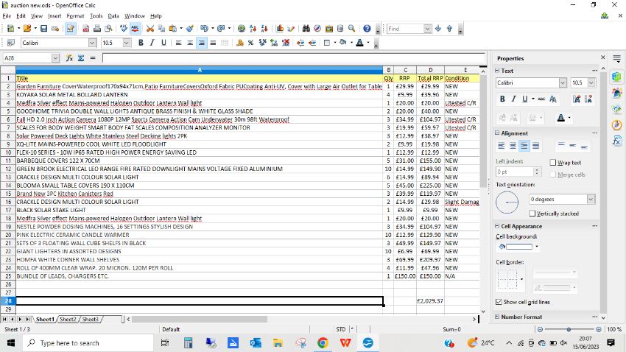Uncheck Show cell grid lines

pos(499,302)
